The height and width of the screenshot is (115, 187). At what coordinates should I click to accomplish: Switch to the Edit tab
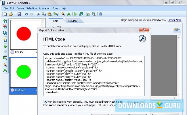pos(56,21)
